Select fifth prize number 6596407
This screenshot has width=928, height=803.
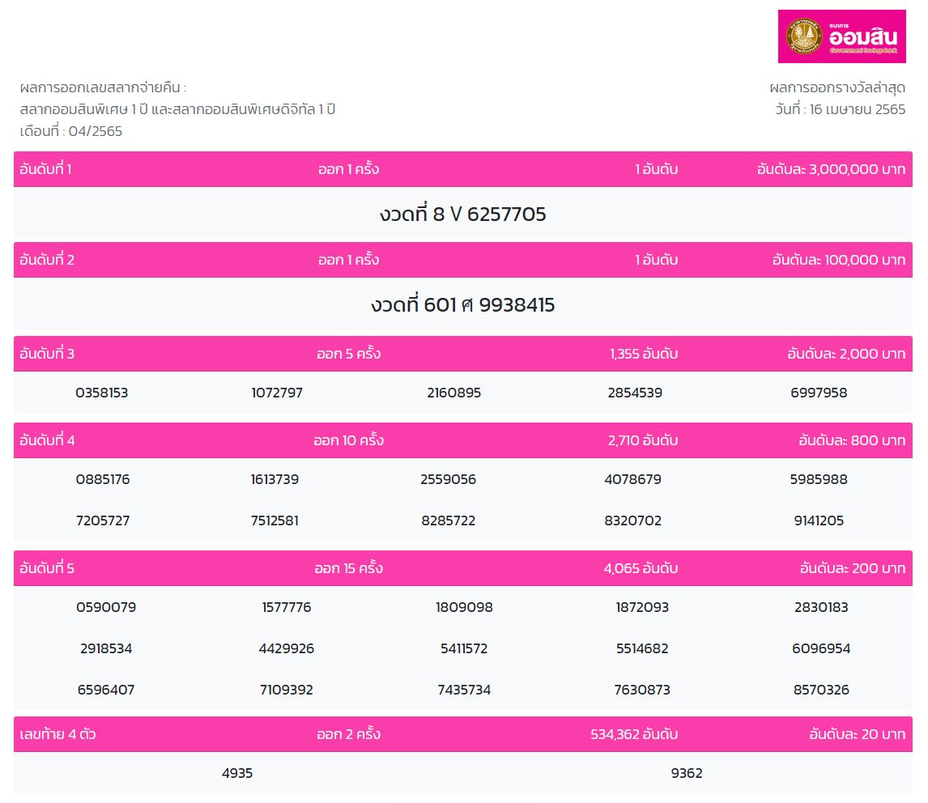[106, 690]
